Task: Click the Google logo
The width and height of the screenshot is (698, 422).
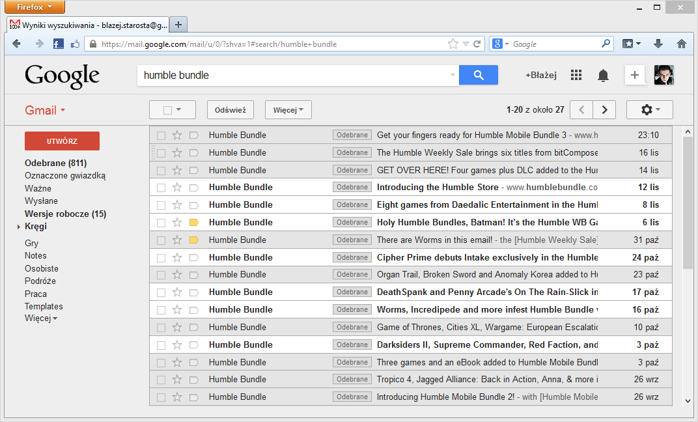Action: (x=62, y=76)
